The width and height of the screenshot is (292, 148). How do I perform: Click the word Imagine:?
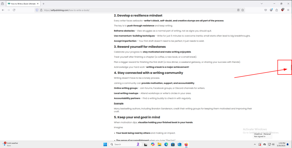[x=118, y=128]
